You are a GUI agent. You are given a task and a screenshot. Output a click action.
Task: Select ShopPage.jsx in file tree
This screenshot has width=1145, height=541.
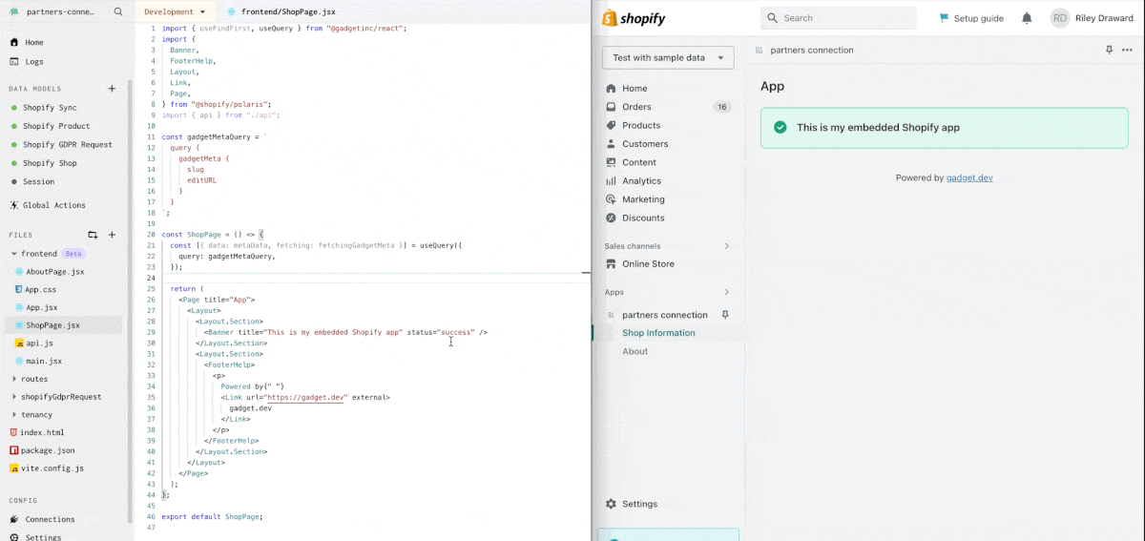click(52, 325)
